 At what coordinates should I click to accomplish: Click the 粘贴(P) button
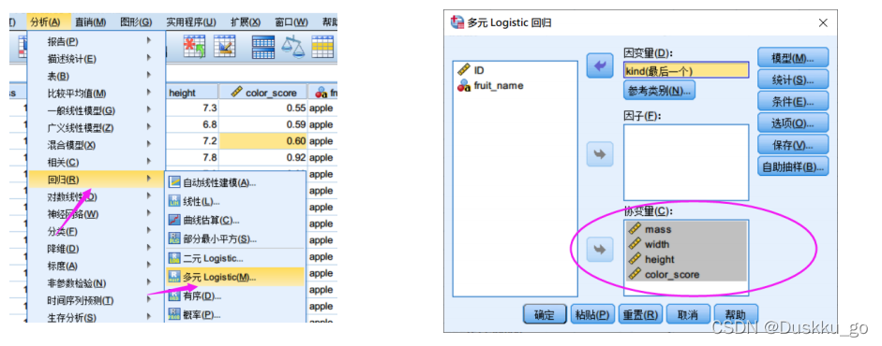592,314
